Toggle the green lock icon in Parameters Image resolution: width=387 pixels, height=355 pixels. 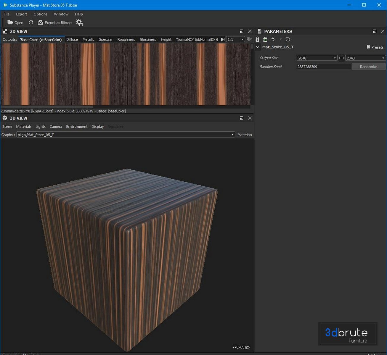coord(265,39)
